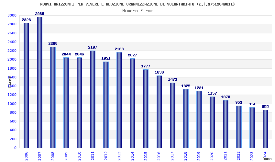Click the value label 1636
The height and width of the screenshot is (162, 275).
pyautogui.click(x=159, y=72)
